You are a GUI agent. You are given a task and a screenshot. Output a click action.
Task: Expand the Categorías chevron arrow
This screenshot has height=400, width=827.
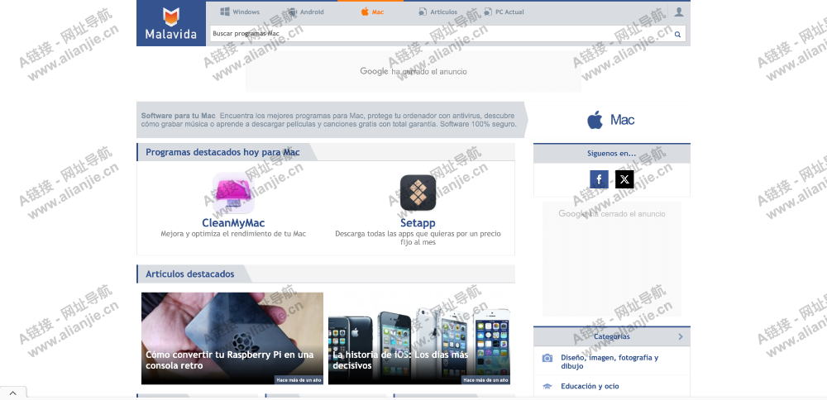681,336
